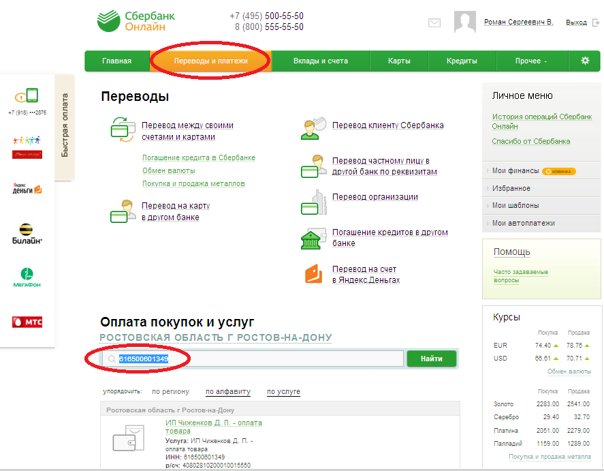Click the bank building icon for loan repayment
Screen dimensions: 604x471
311,239
